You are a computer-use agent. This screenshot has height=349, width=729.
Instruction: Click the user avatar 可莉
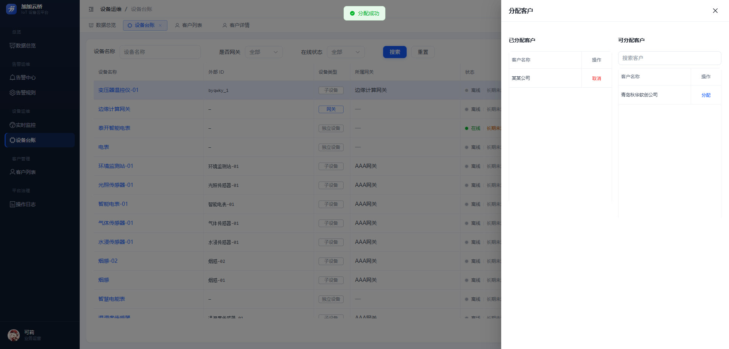tap(14, 335)
